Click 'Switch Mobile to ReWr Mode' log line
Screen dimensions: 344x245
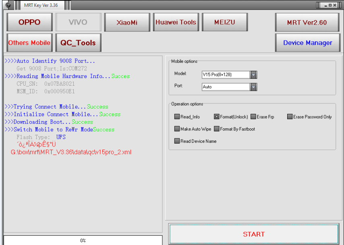click(x=60, y=130)
